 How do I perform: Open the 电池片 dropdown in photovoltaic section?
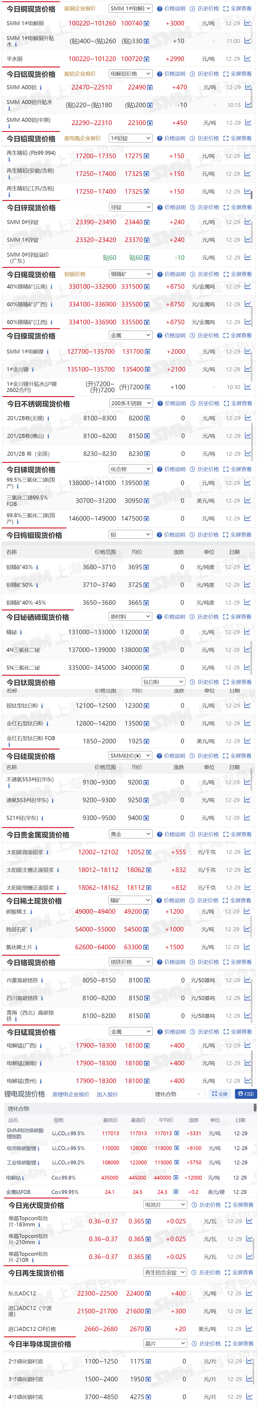166,1205
